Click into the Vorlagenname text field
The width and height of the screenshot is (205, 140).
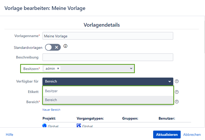pos(108,36)
